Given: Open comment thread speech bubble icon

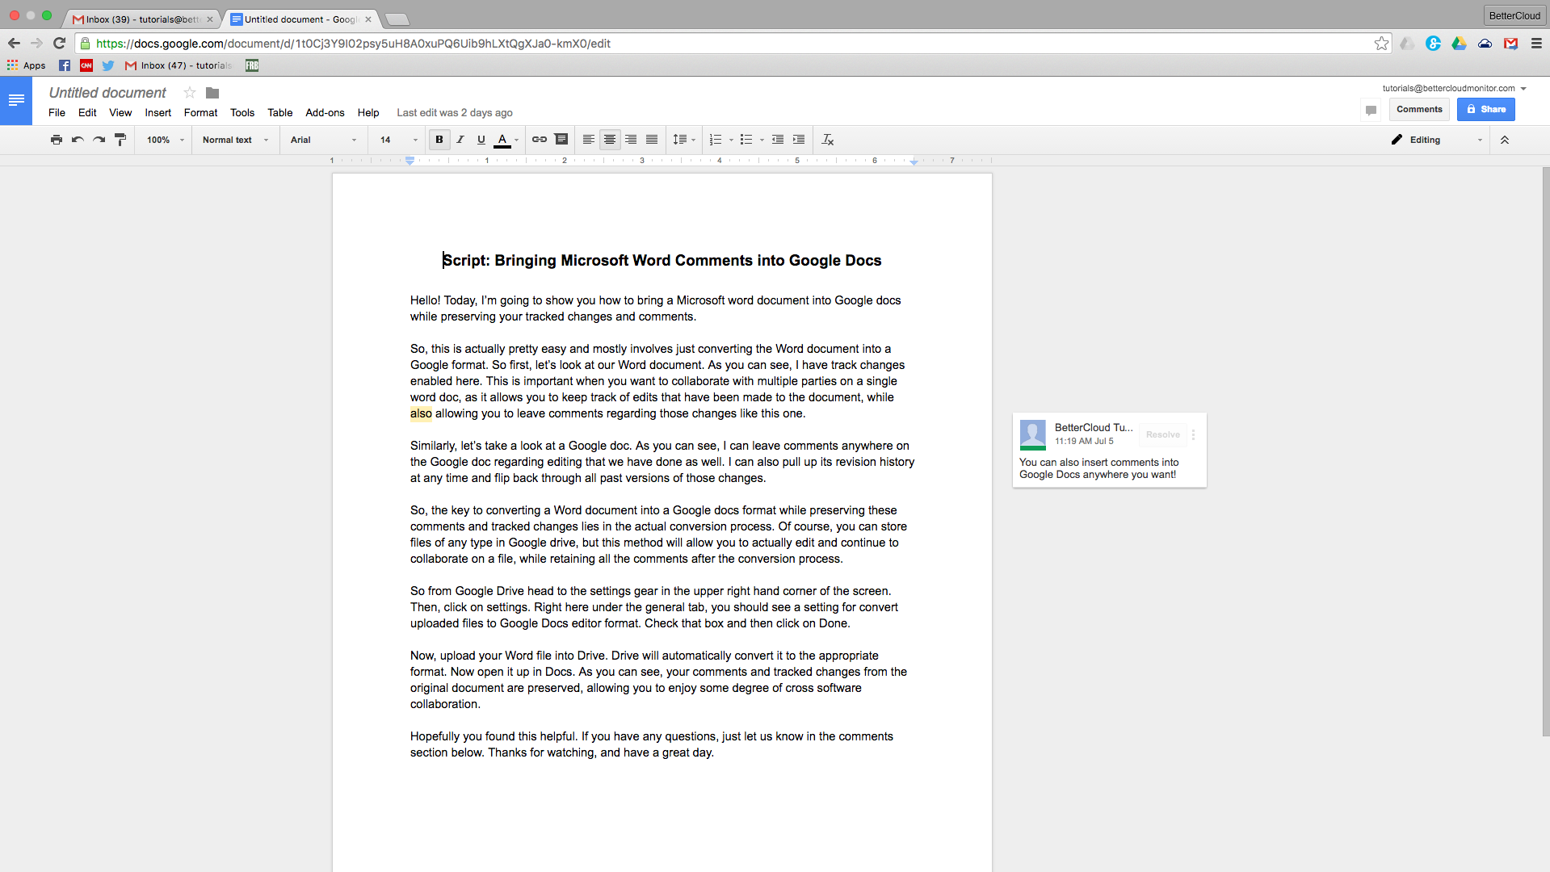Looking at the screenshot, I should pyautogui.click(x=1371, y=110).
